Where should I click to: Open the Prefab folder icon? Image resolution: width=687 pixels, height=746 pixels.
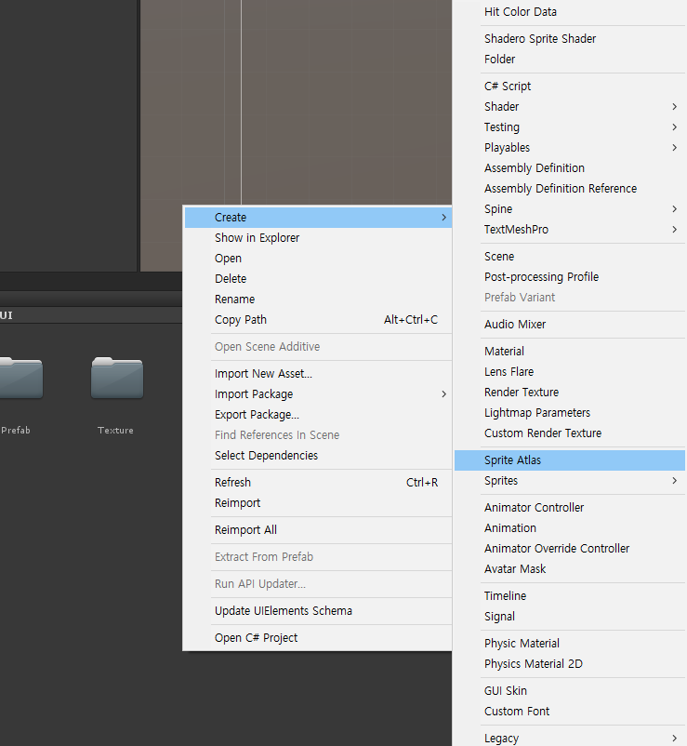[21, 378]
